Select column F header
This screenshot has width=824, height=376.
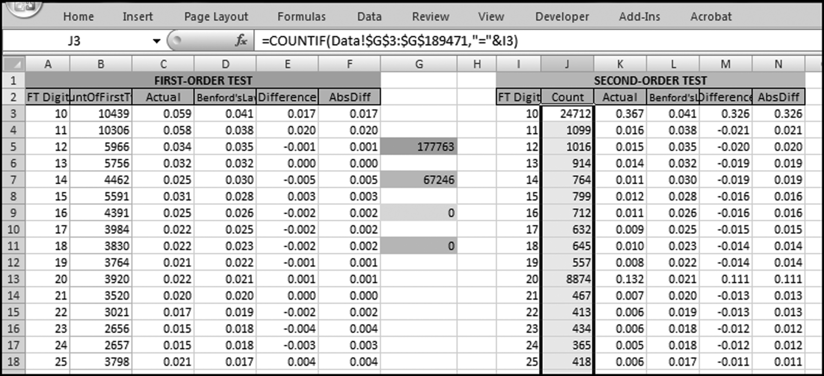pos(349,64)
